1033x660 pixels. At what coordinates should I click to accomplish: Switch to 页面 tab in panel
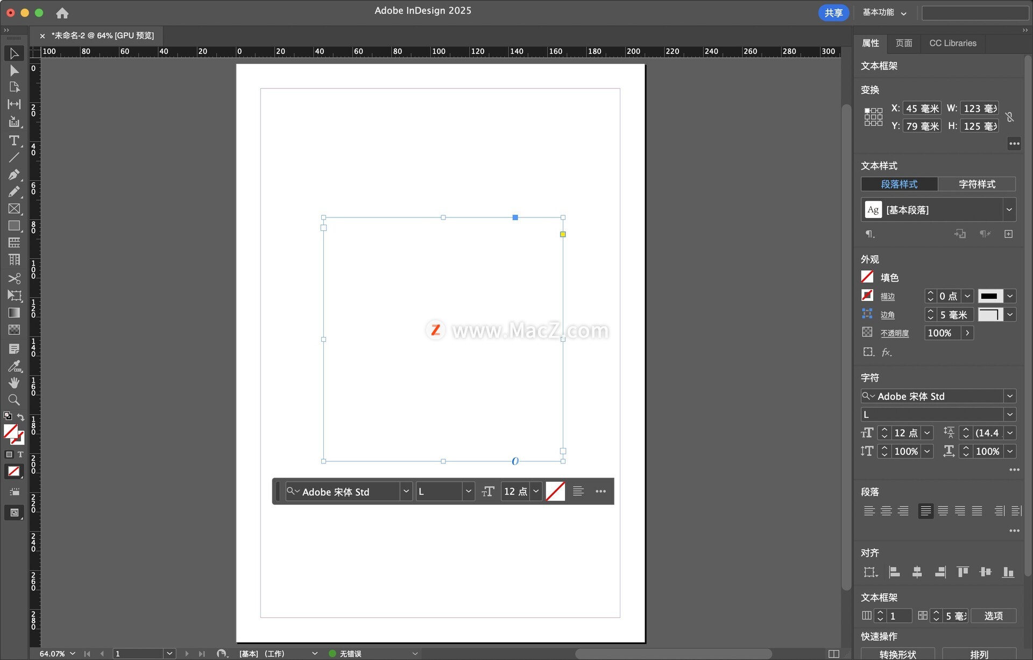coord(903,43)
